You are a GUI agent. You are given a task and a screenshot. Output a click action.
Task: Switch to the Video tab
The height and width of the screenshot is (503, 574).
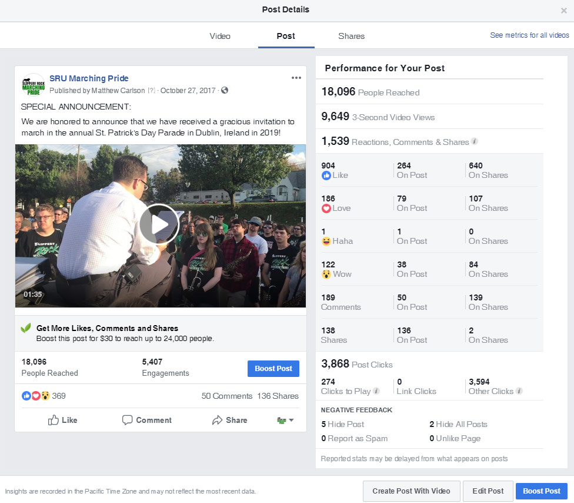click(220, 36)
